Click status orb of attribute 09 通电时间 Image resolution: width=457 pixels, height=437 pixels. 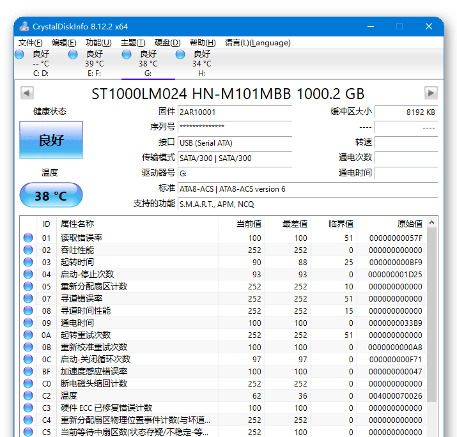(28, 323)
